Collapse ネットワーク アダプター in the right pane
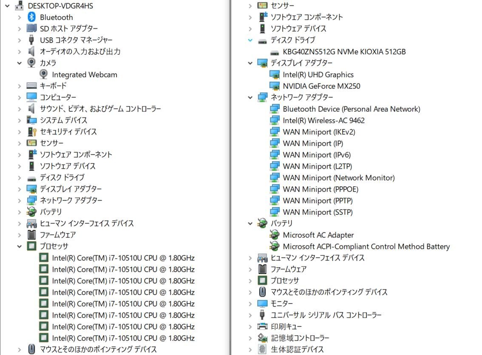The image size is (482, 355). coord(250,97)
